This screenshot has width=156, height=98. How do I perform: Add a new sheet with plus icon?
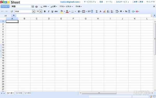(x=2, y=93)
